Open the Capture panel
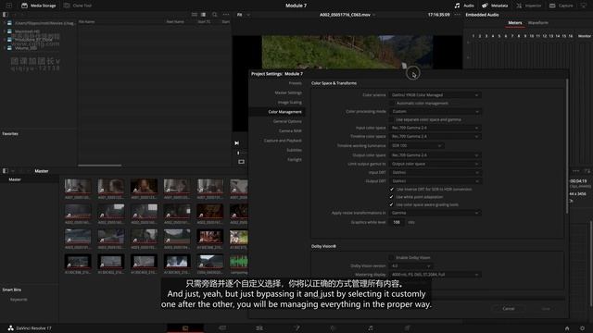The width and height of the screenshot is (593, 333). [x=561, y=6]
